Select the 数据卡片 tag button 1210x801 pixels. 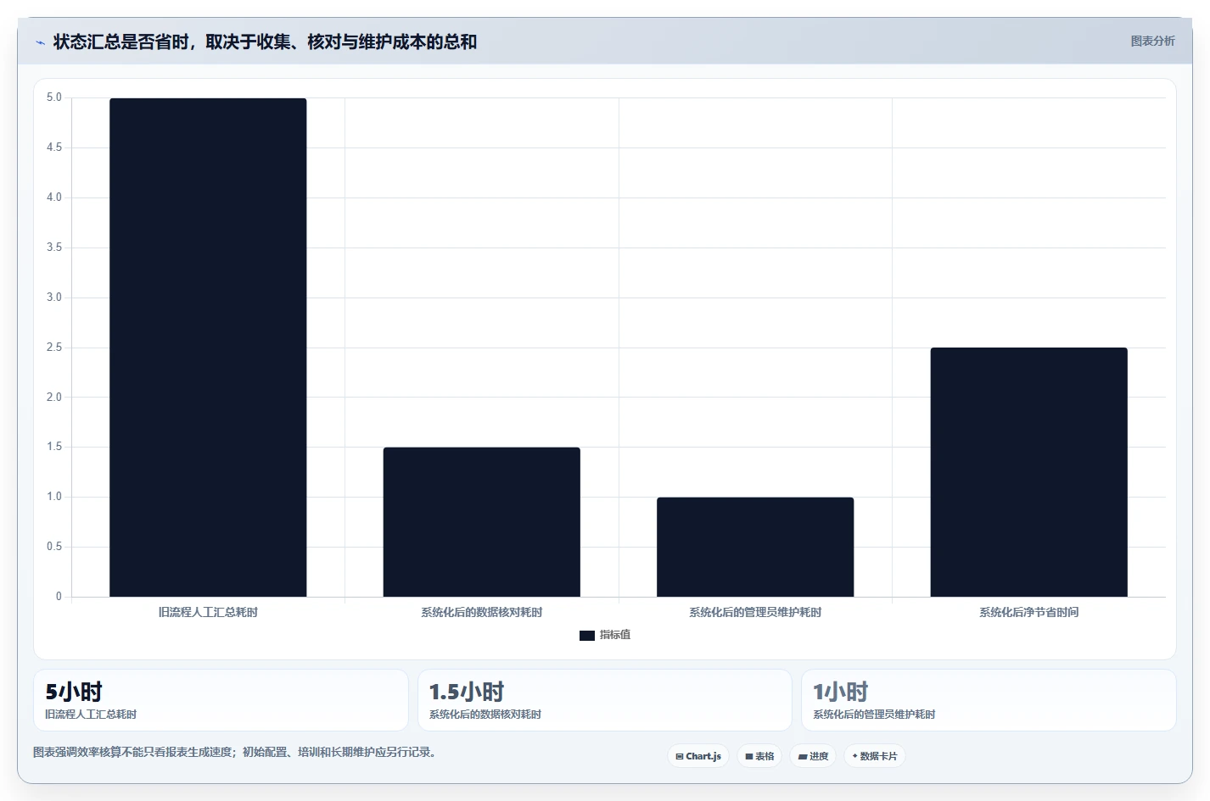pyautogui.click(x=875, y=756)
